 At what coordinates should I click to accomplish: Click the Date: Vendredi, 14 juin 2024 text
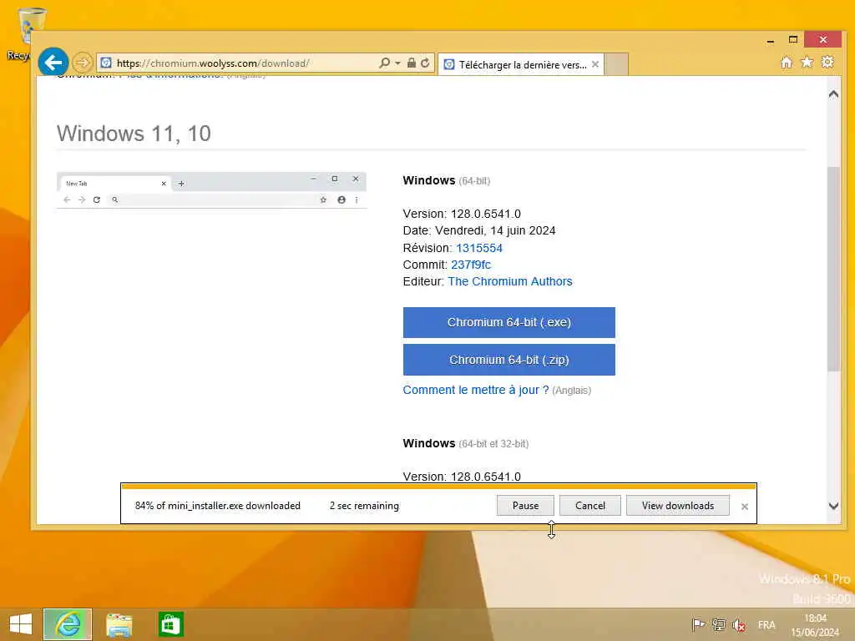[x=479, y=230]
